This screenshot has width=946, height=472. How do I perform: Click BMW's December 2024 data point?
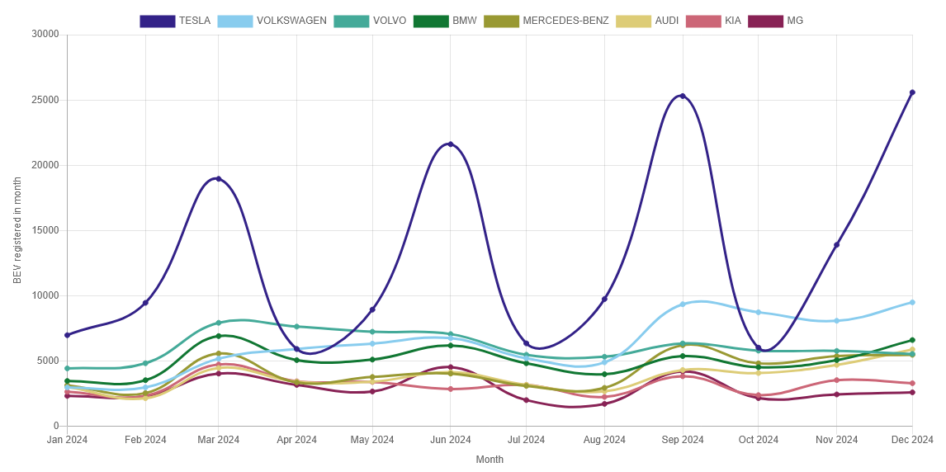click(x=912, y=340)
